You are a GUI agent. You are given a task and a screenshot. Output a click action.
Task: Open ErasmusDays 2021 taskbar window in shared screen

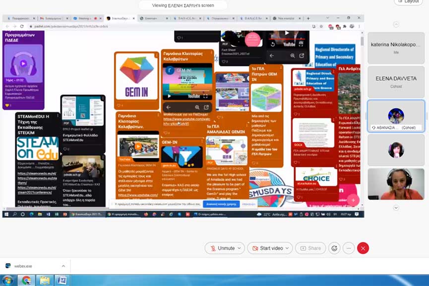coord(87,214)
